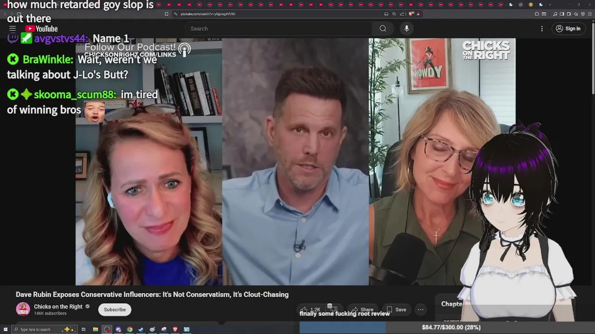Open YouTube settings three-dot menu
The width and height of the screenshot is (595, 334).
pos(542,29)
